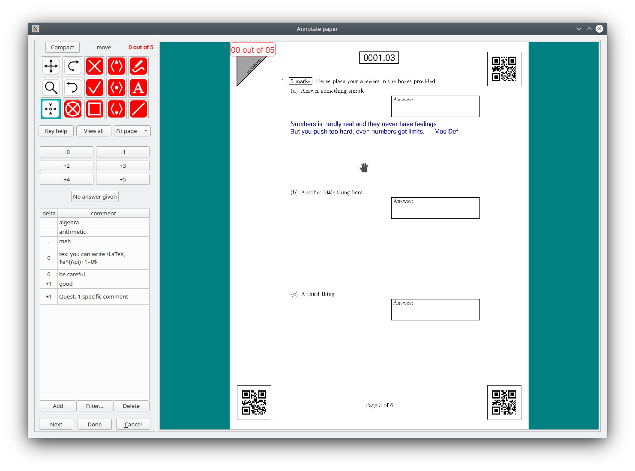
Task: Select 'Quest. 1 specific comment' row
Action: [x=95, y=296]
